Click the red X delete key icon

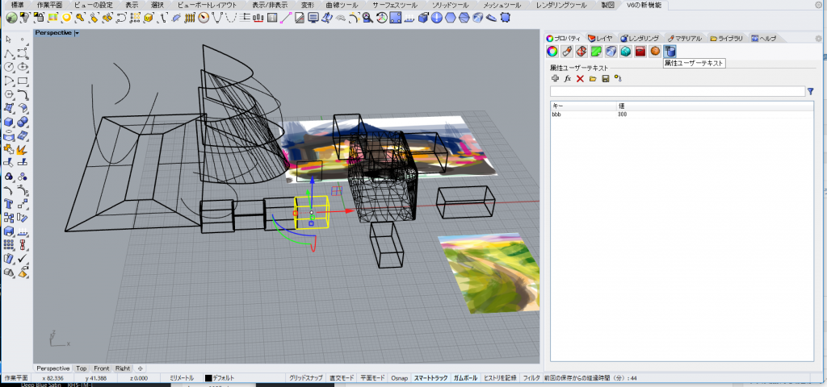[x=580, y=79]
